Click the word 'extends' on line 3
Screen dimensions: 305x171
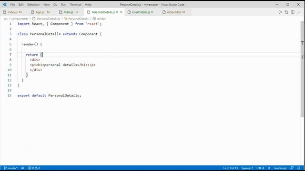[x=70, y=34]
